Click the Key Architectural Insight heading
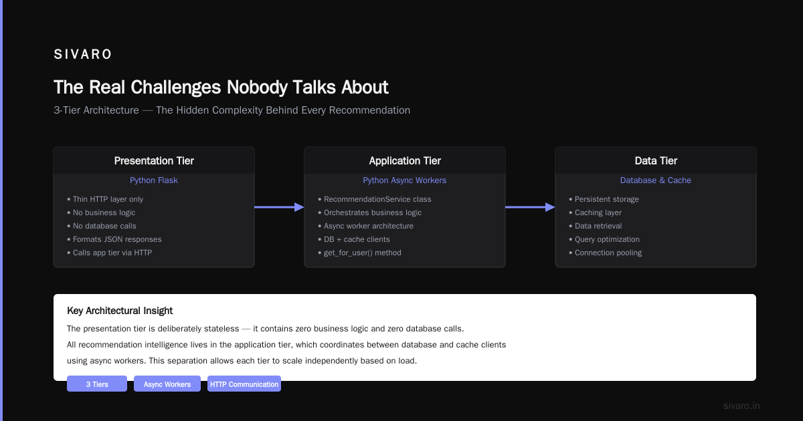 click(x=120, y=311)
